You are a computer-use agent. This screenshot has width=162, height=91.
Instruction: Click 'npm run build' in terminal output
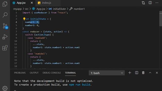79,85
